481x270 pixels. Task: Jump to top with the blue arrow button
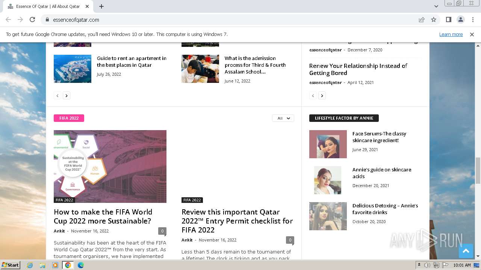(x=466, y=251)
